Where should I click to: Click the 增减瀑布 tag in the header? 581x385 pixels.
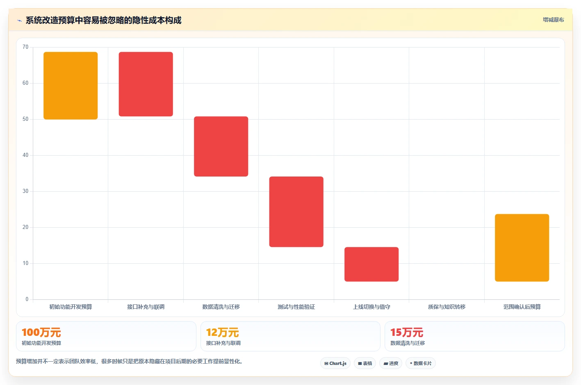(x=553, y=20)
